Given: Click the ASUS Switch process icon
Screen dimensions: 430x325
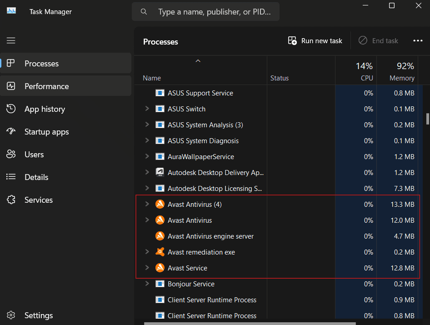Looking at the screenshot, I should (160, 109).
